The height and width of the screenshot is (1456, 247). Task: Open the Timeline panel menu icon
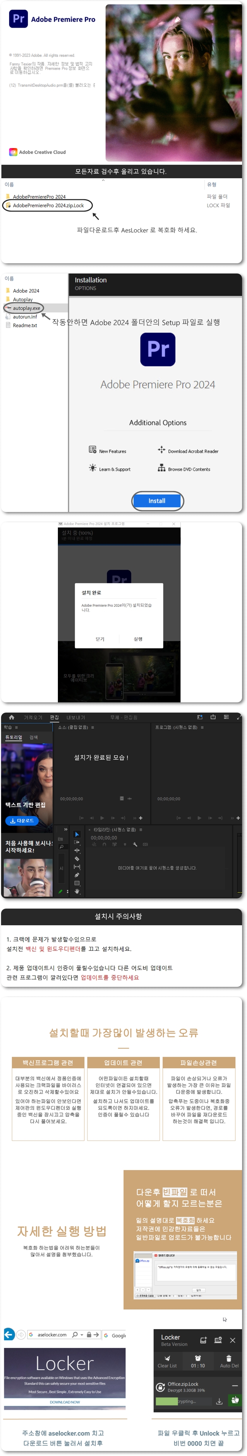[140, 830]
